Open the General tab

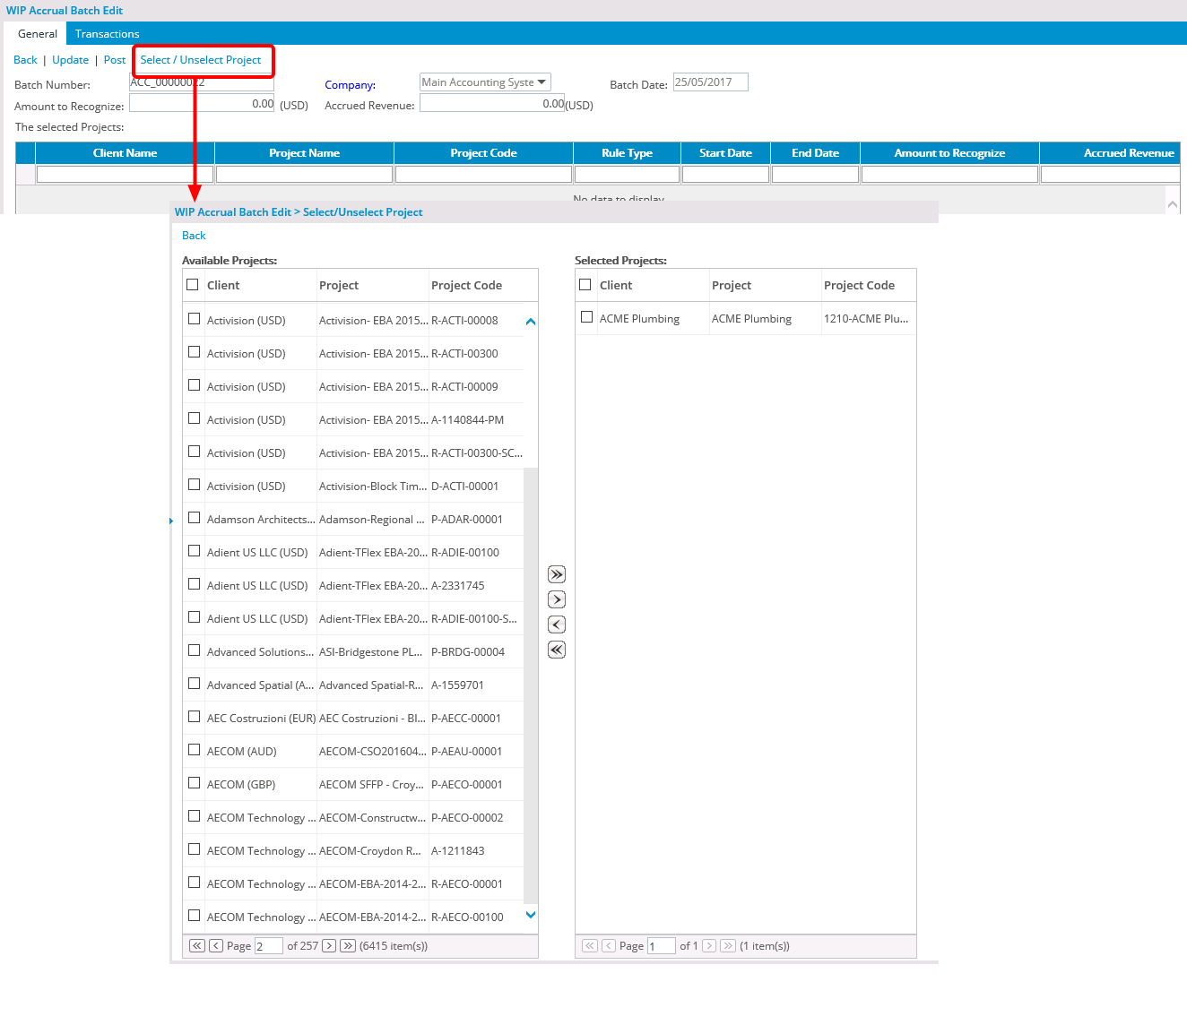(x=38, y=34)
